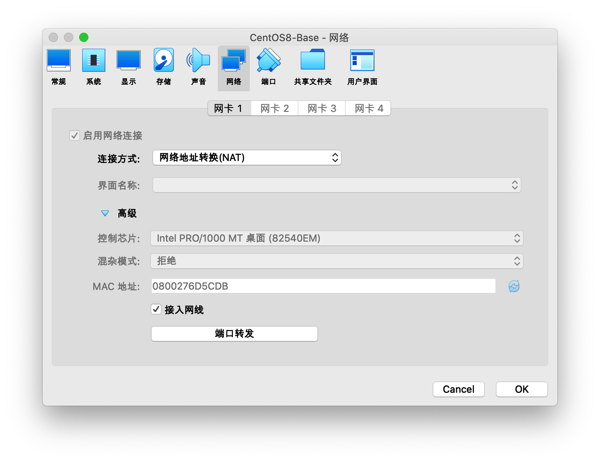The height and width of the screenshot is (462, 600).
Task: Open the 混杂模式 dropdown
Action: point(337,261)
